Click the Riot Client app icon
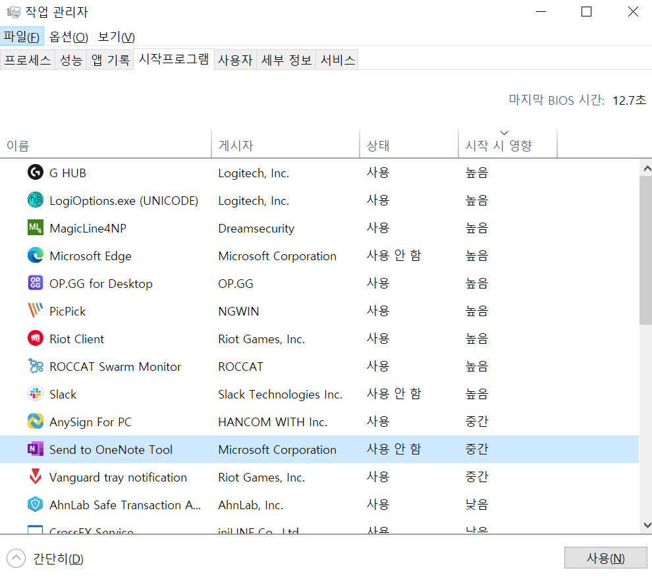Viewport: 652px width, 579px height. 36,338
